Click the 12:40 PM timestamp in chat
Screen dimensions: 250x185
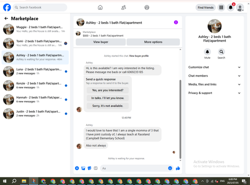click(126, 117)
